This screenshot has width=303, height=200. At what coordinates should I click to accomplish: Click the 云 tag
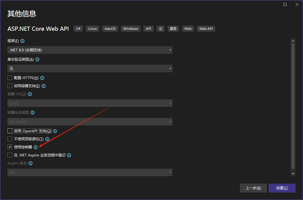click(160, 29)
